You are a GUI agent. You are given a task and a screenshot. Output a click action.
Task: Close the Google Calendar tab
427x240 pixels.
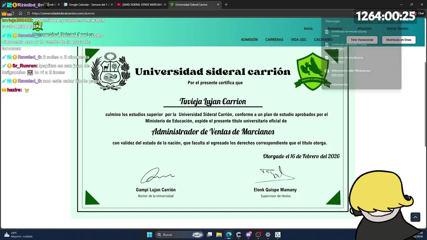tap(111, 4)
